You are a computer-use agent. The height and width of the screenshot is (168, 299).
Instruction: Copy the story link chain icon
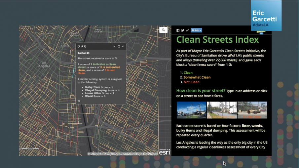point(187,30)
